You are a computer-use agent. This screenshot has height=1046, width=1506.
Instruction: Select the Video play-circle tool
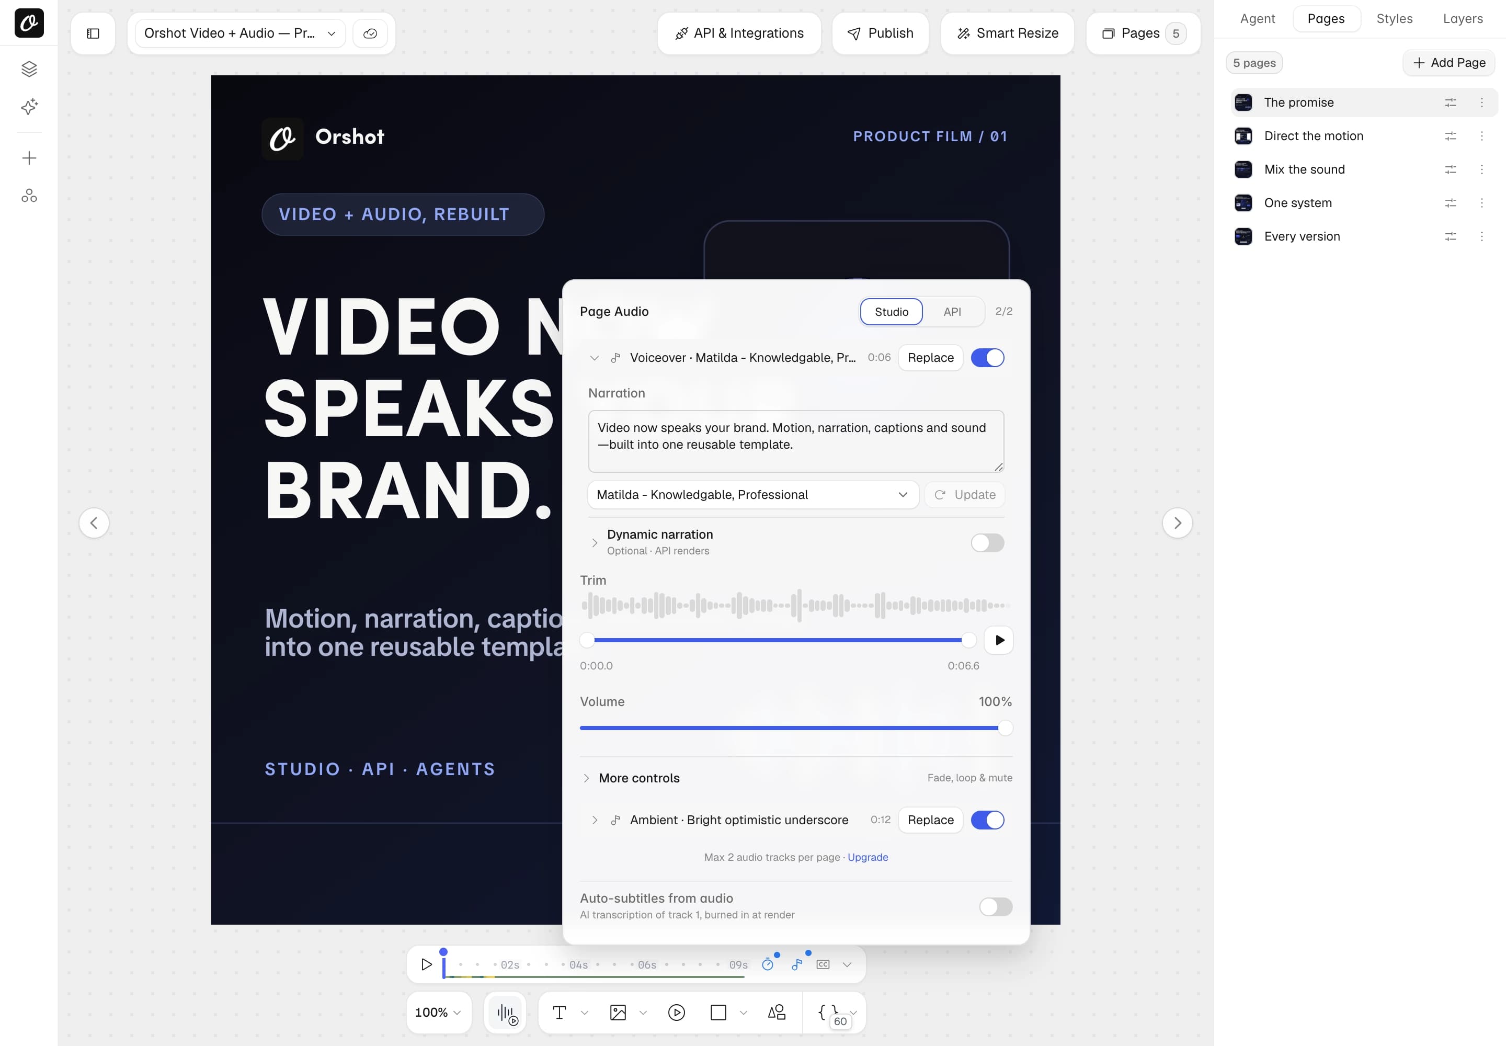pos(676,1013)
